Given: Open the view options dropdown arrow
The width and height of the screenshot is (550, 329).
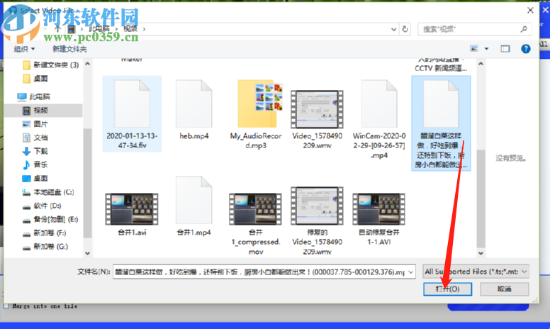Looking at the screenshot, I should click(x=486, y=49).
